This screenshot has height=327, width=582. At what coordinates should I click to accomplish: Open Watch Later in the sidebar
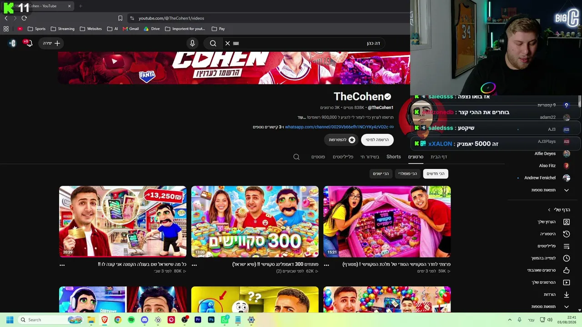coord(550,258)
